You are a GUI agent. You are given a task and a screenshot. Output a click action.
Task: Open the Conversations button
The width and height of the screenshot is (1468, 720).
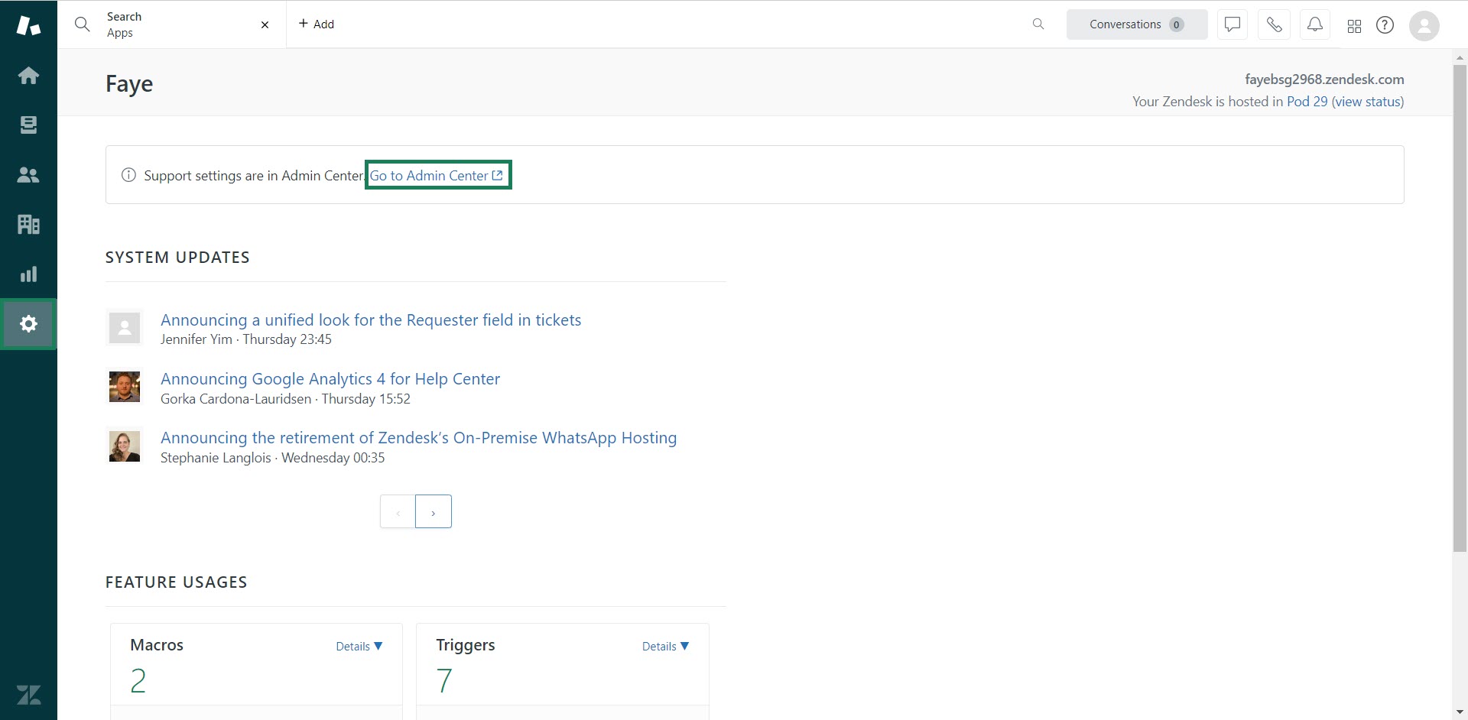(x=1136, y=24)
